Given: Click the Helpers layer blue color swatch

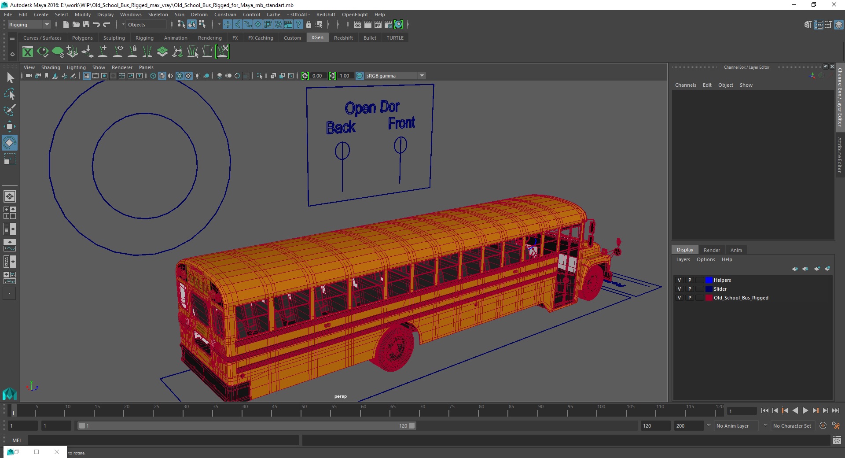Looking at the screenshot, I should (709, 280).
